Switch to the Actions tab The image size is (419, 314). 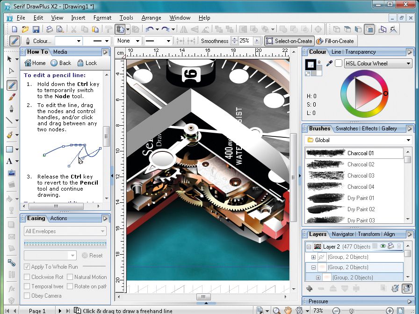(x=58, y=218)
